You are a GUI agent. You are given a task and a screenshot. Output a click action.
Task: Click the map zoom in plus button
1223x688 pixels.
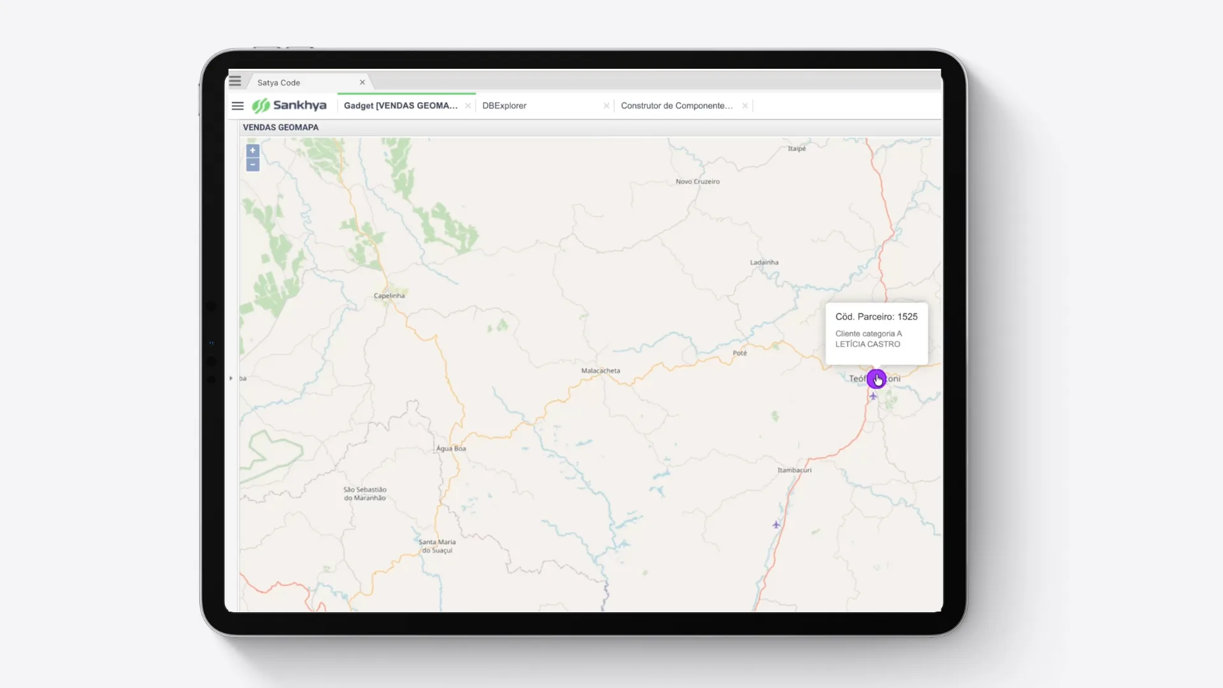point(253,151)
